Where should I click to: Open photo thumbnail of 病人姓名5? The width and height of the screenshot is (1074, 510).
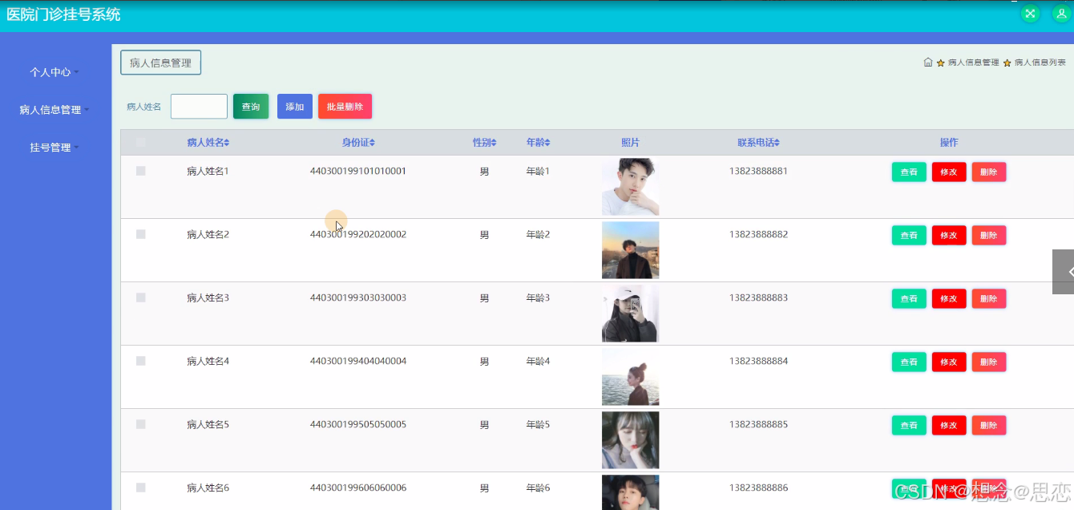click(631, 440)
